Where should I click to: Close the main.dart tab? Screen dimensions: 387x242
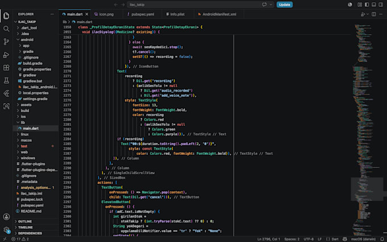pos(87,14)
